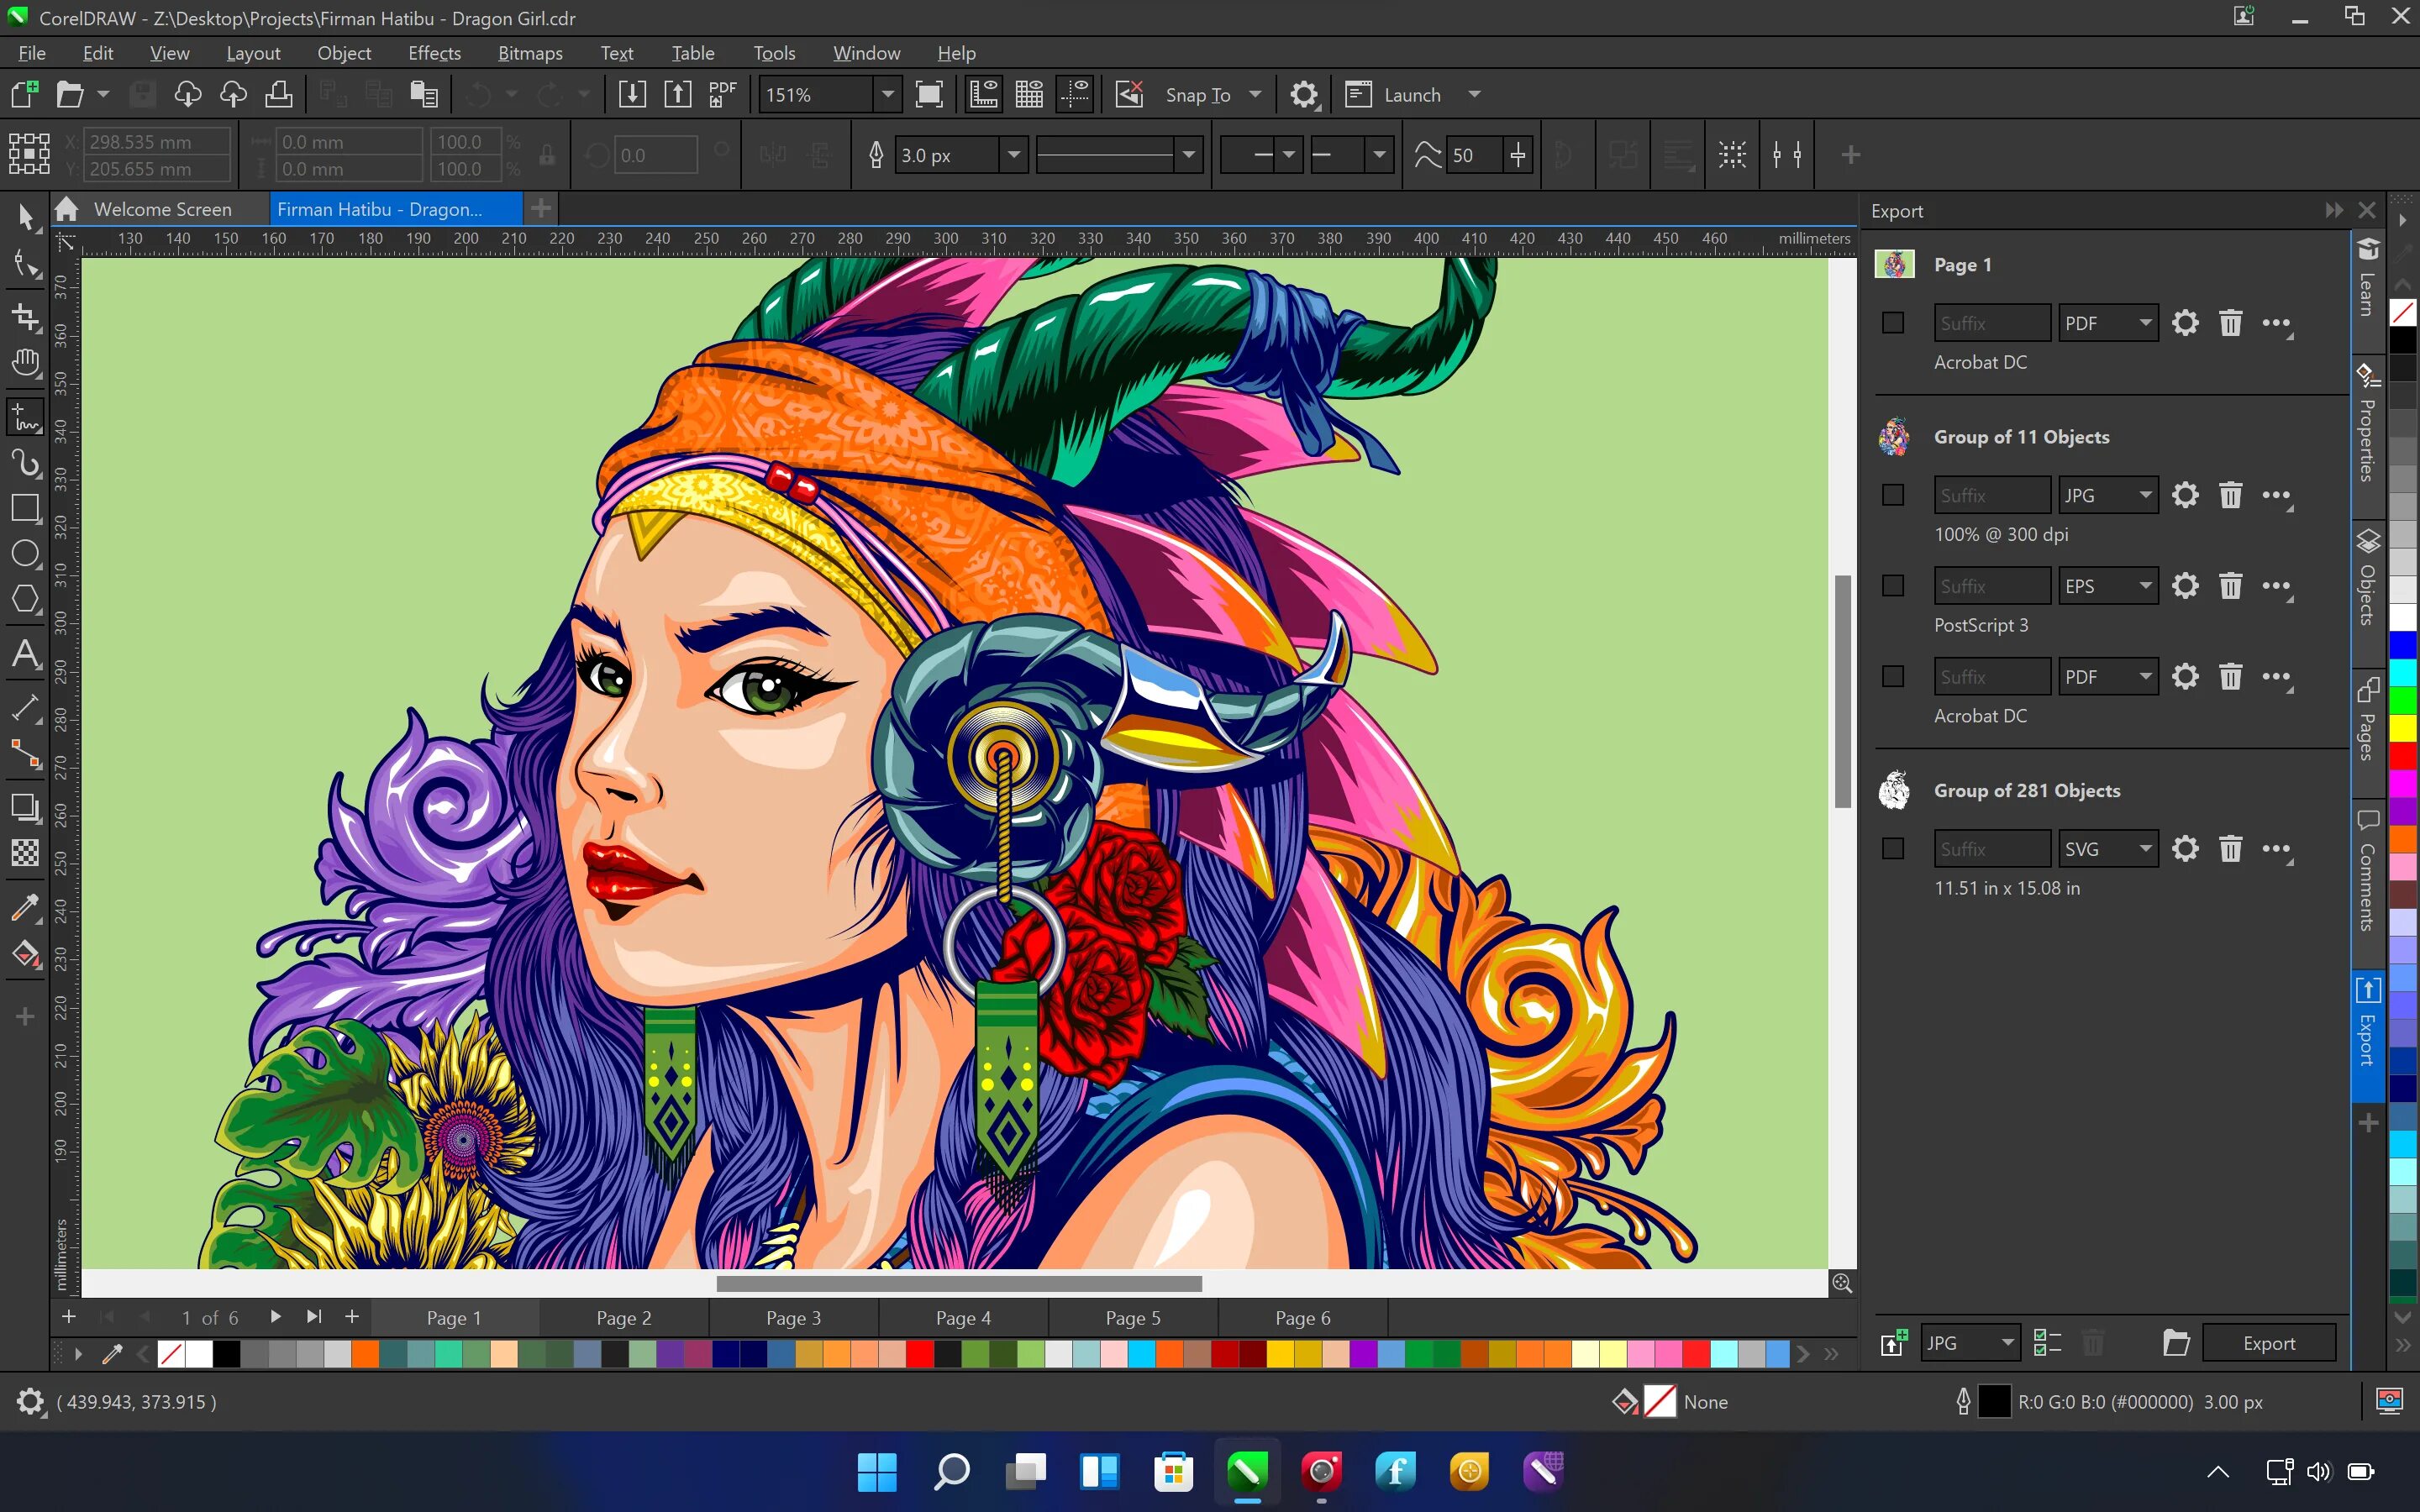
Task: Expand JPG format dropdown for Group of 11
Action: pyautogui.click(x=2144, y=495)
